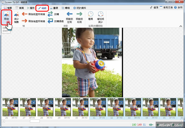
Task: Click the frame list left scroll arrow
Action: tap(3, 121)
